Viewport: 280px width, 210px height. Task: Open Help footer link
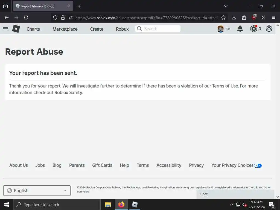coord(124,165)
